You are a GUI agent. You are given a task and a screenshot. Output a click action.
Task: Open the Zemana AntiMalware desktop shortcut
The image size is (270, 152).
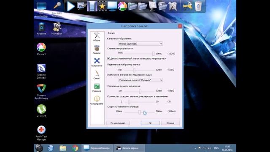[41, 92]
